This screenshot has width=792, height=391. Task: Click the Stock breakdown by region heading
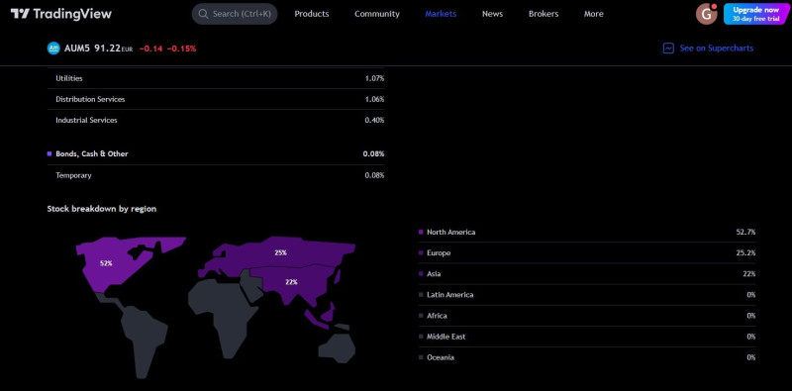click(x=102, y=209)
